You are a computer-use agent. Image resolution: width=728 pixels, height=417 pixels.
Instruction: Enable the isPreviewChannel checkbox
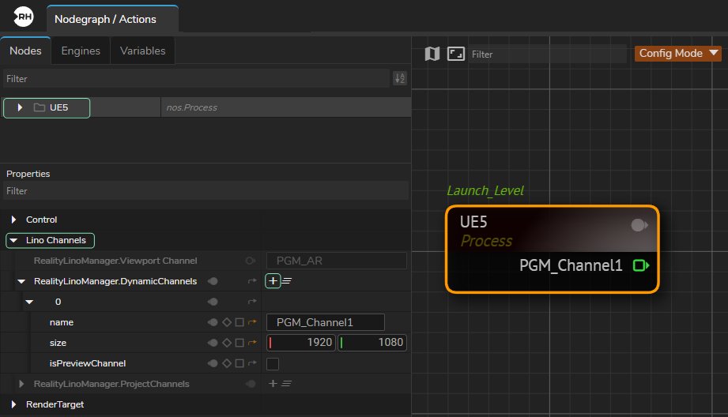click(273, 363)
